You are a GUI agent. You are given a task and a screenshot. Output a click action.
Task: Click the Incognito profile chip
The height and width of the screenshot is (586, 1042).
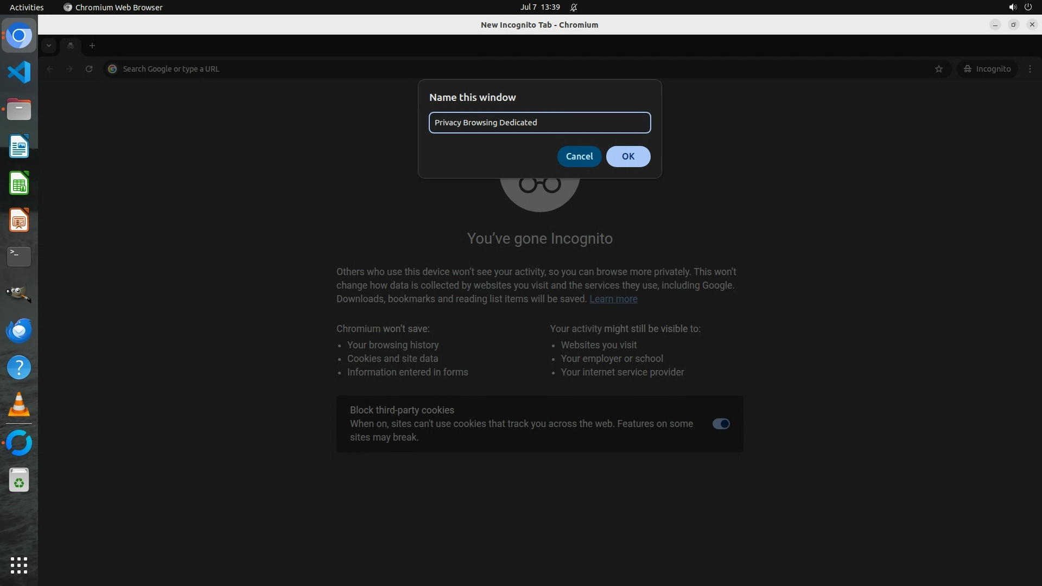point(987,69)
